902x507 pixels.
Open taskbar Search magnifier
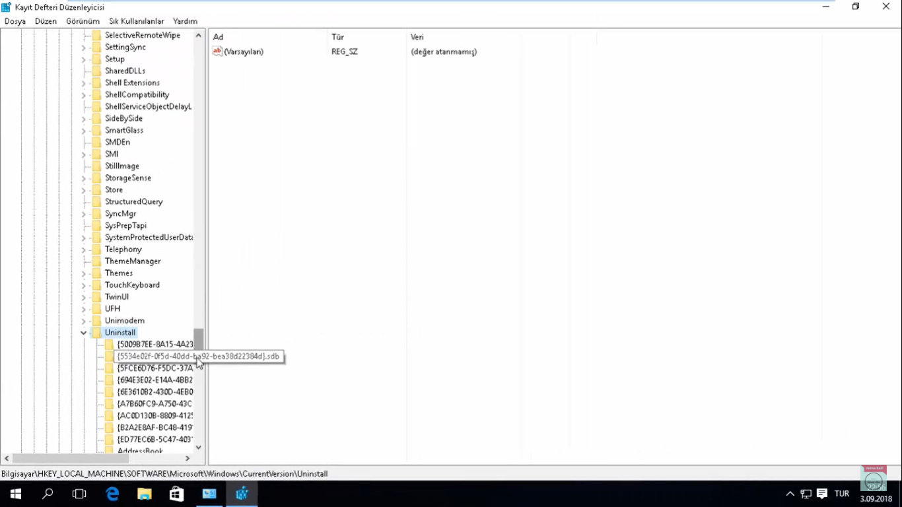coord(48,494)
